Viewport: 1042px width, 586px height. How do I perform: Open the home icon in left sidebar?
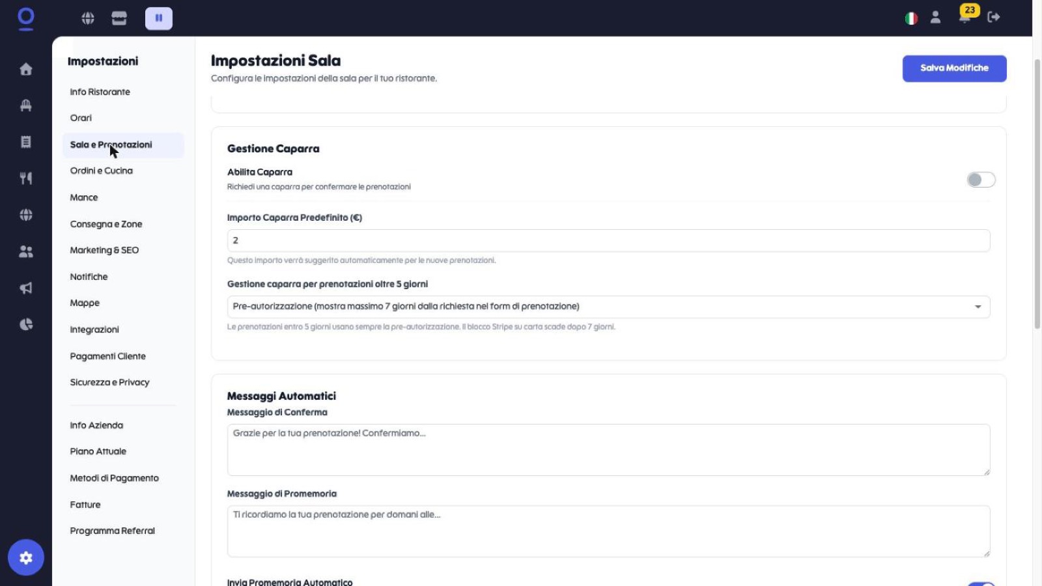[26, 69]
